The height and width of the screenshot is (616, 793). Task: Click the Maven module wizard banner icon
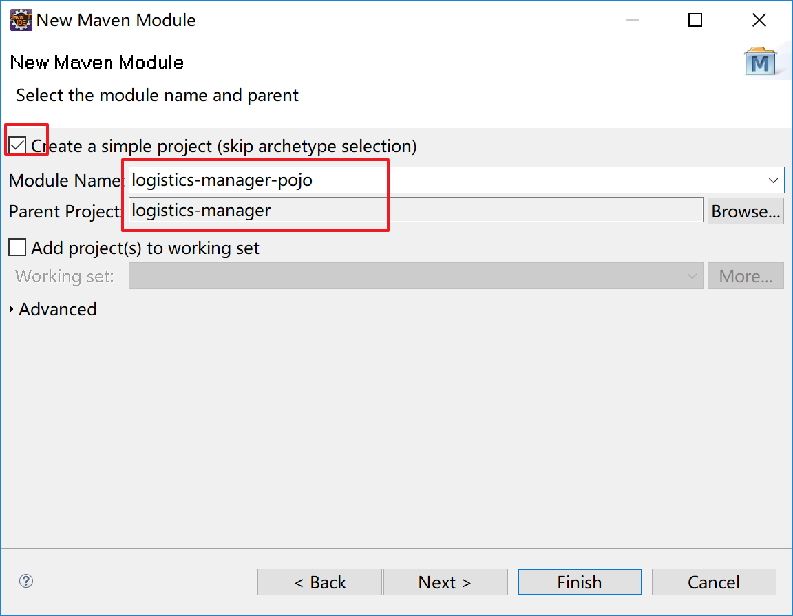tap(760, 62)
